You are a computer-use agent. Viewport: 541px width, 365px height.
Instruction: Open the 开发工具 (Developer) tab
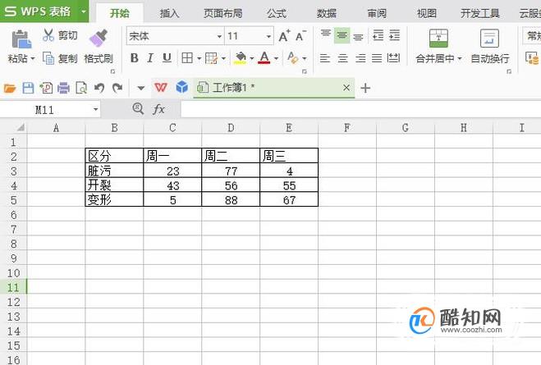pyautogui.click(x=480, y=13)
